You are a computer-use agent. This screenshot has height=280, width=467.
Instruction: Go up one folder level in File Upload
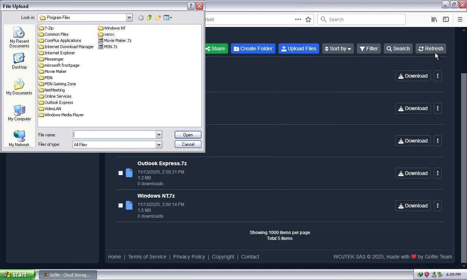pos(149,17)
